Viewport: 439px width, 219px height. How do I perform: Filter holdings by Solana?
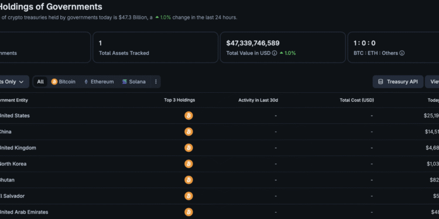(134, 82)
